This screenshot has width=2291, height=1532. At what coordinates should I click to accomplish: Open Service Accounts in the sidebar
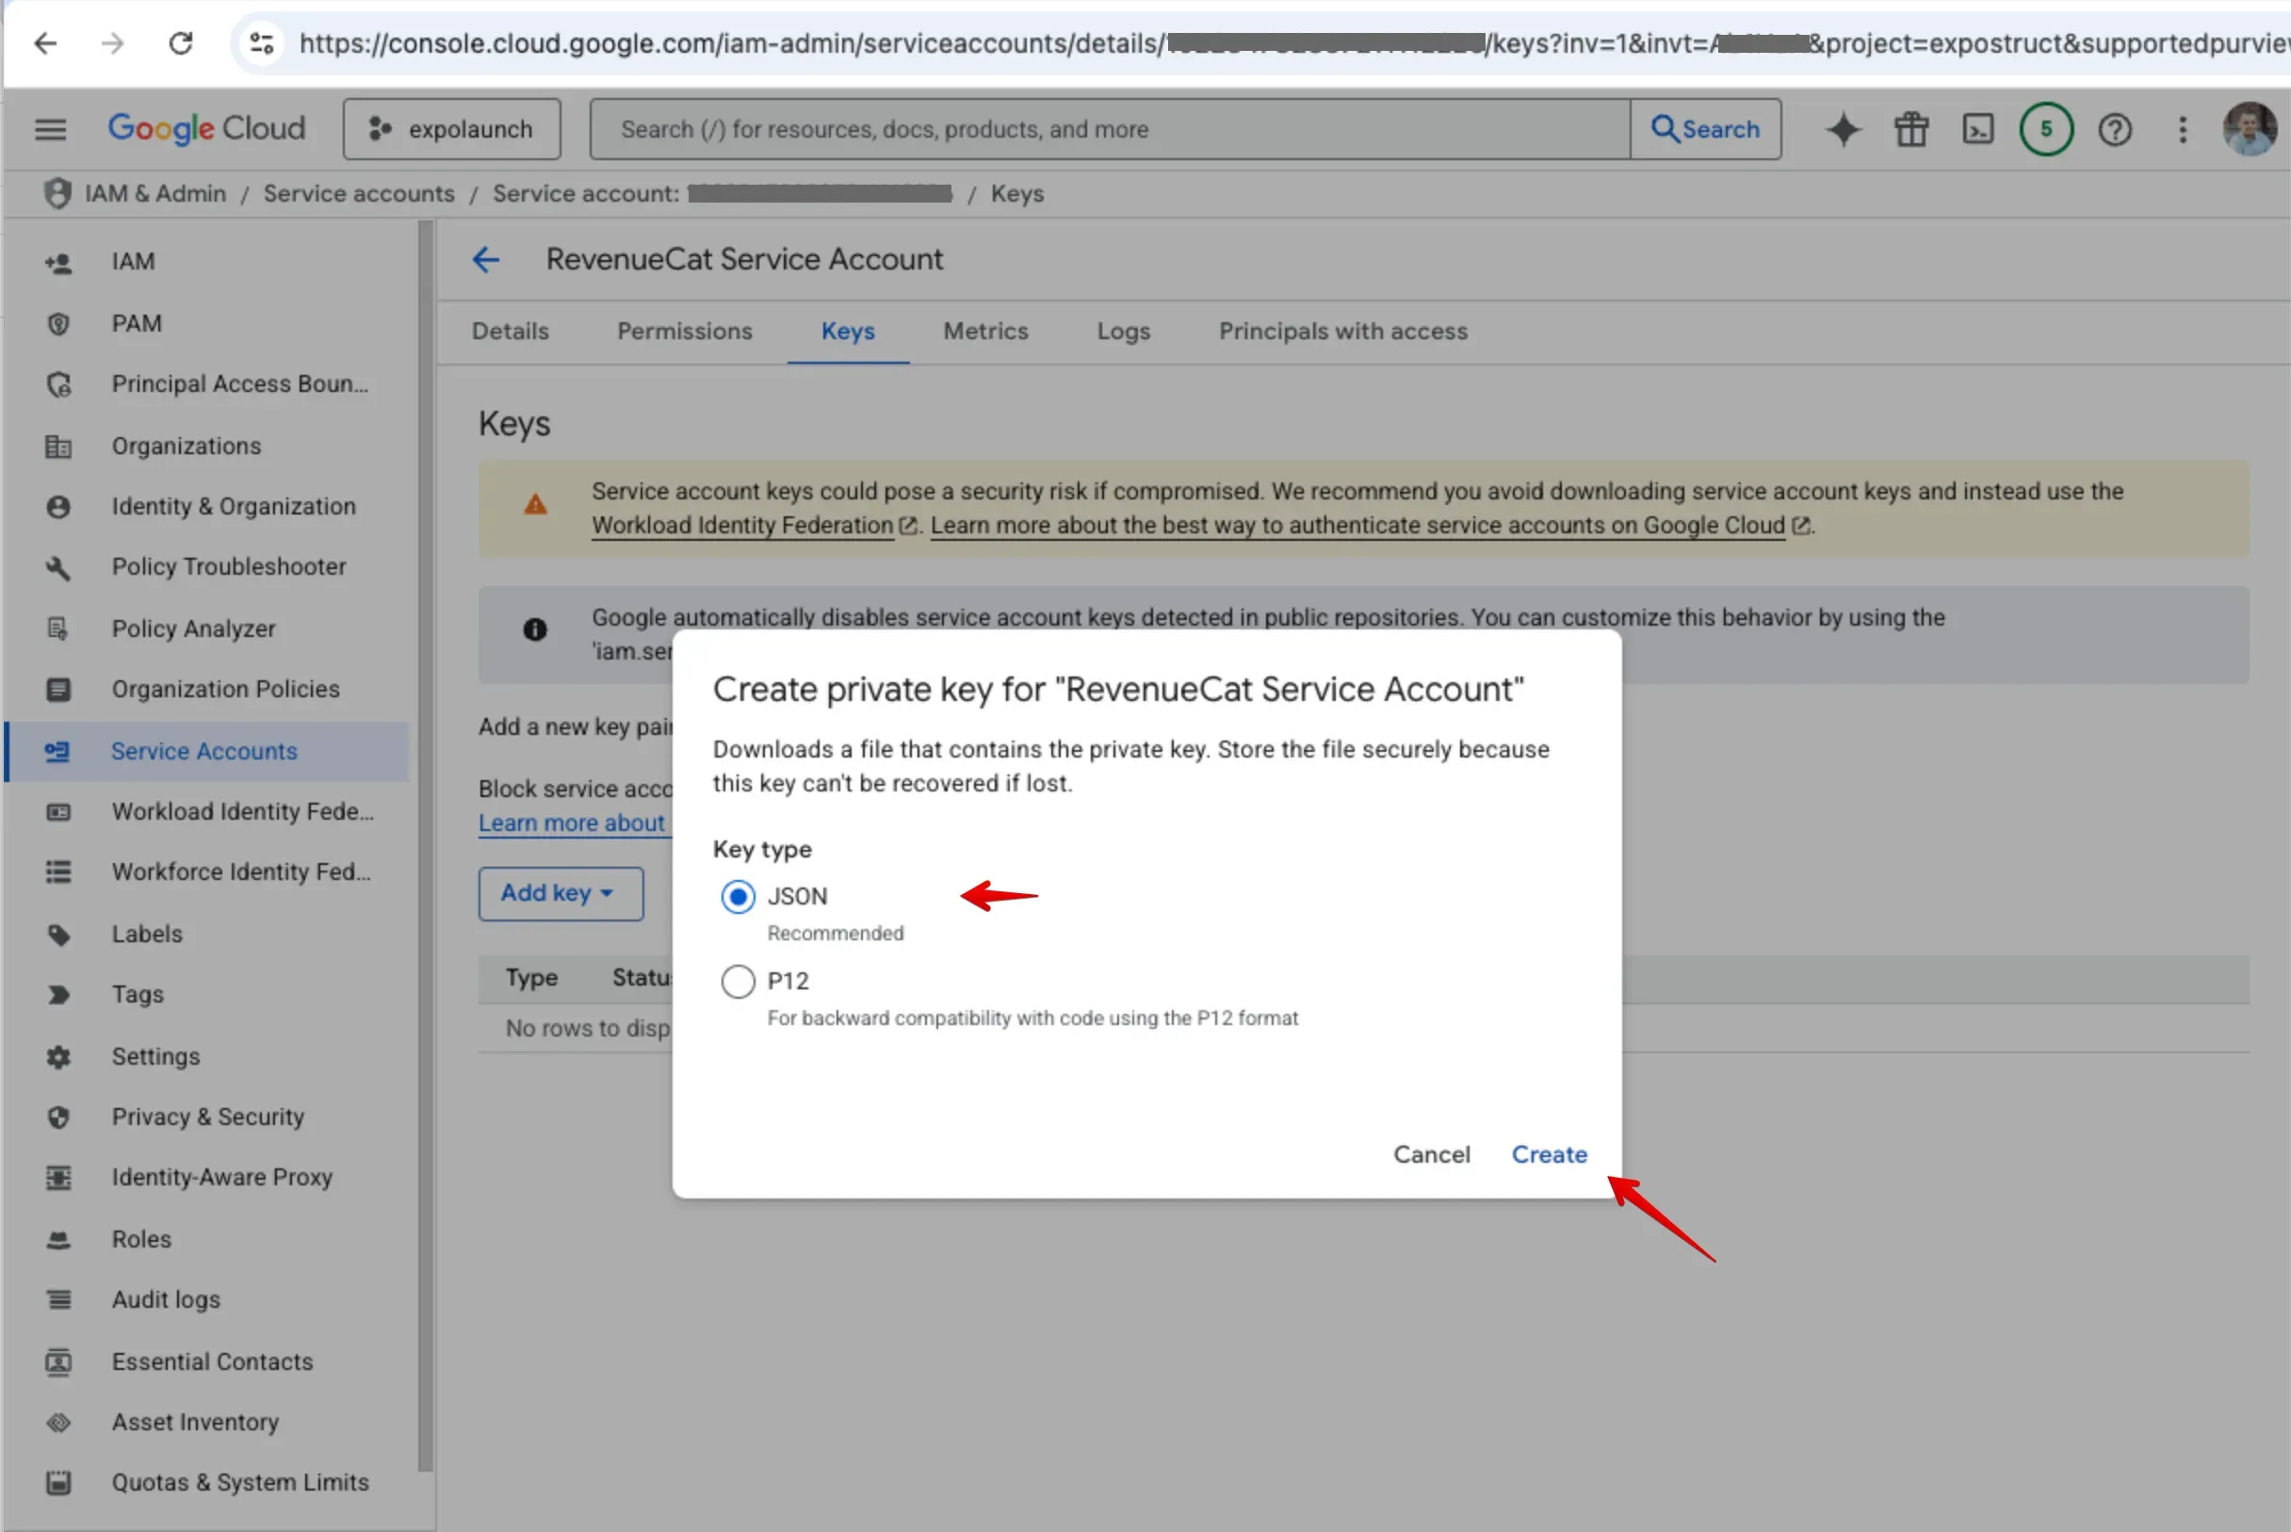(207, 751)
